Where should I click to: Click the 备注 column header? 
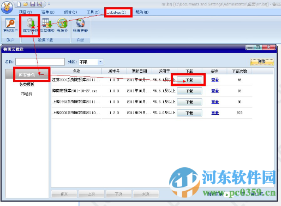(214, 71)
